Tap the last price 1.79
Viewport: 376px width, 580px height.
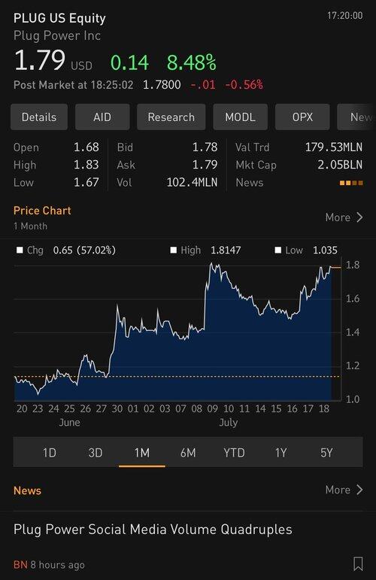[x=40, y=60]
